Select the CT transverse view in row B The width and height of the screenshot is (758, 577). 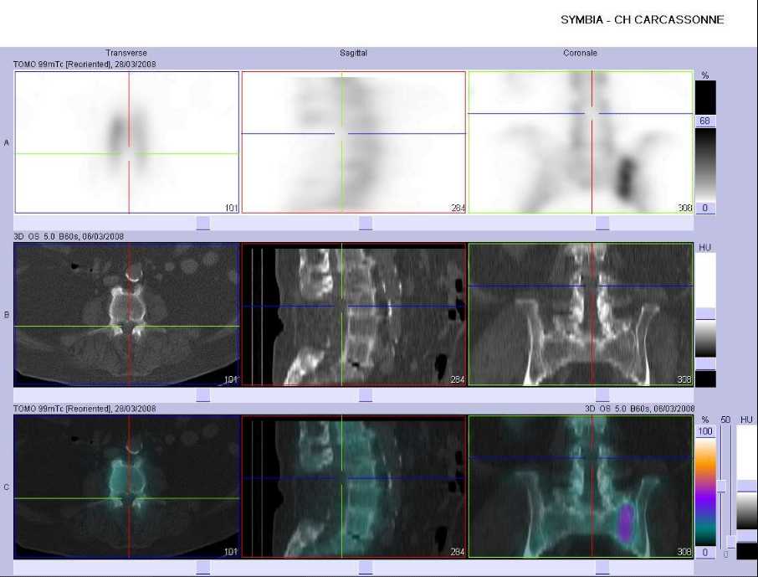[126, 314]
